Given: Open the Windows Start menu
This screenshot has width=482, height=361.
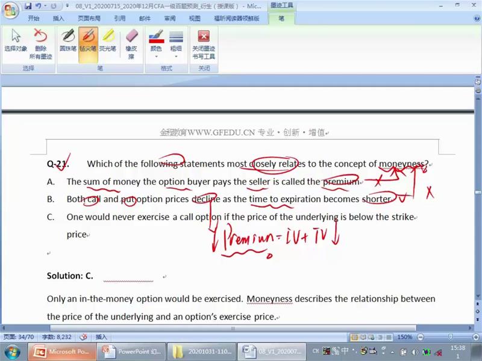Looking at the screenshot, I should pos(12,352).
